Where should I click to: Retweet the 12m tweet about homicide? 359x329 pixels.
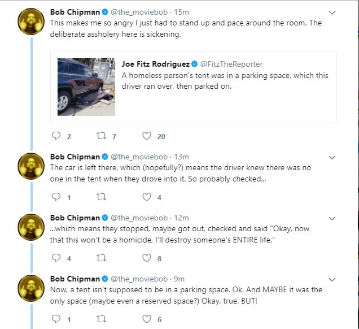(x=101, y=258)
